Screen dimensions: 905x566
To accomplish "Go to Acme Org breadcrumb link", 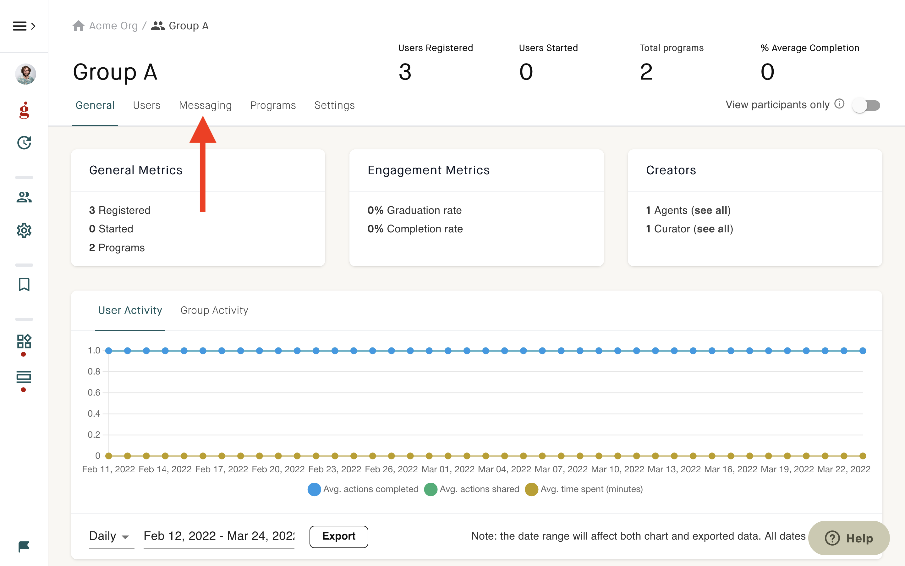I will 113,26.
